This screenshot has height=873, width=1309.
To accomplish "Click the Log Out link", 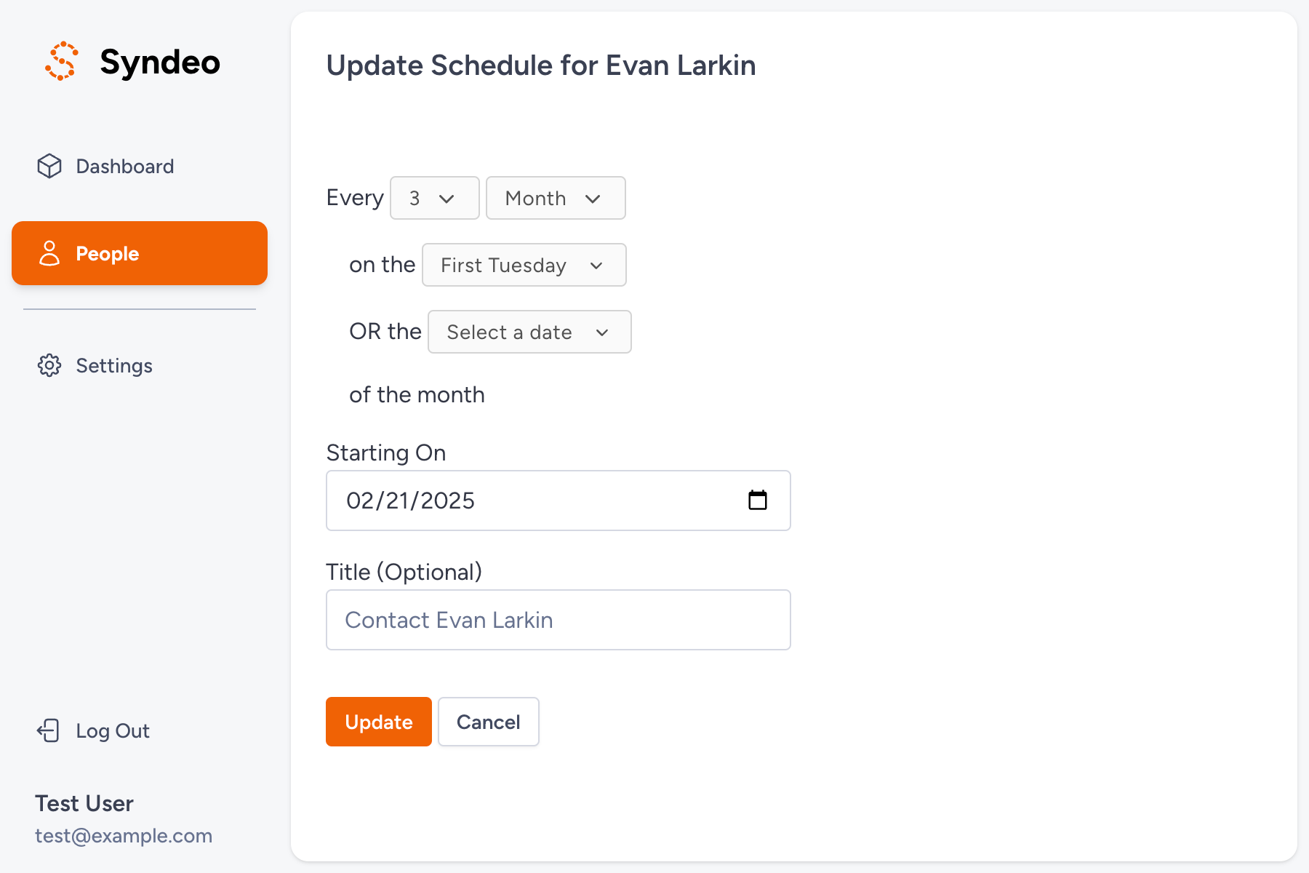I will click(113, 731).
